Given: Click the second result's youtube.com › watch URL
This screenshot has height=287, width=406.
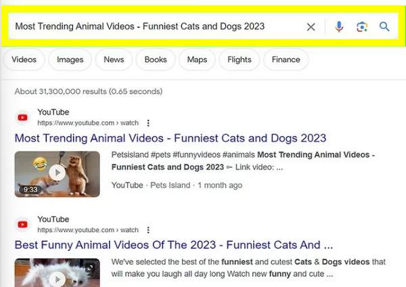Looking at the screenshot, I should pyautogui.click(x=88, y=229).
